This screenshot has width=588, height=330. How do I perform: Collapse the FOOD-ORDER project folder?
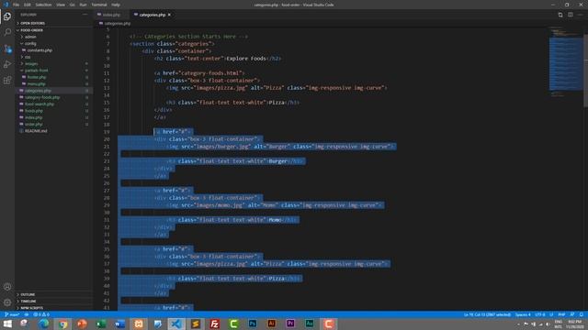point(32,30)
